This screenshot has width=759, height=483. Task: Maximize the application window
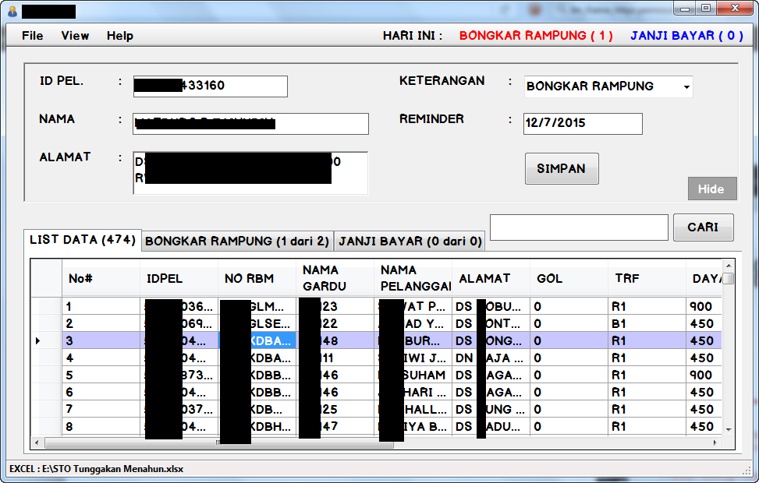point(706,9)
